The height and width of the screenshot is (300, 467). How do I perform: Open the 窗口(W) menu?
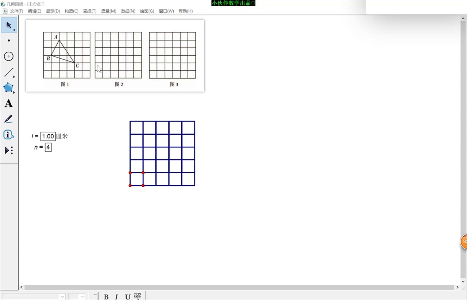point(166,11)
